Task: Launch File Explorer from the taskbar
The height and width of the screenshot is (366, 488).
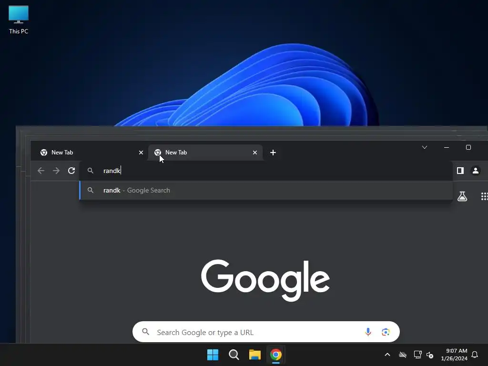Action: click(x=254, y=355)
